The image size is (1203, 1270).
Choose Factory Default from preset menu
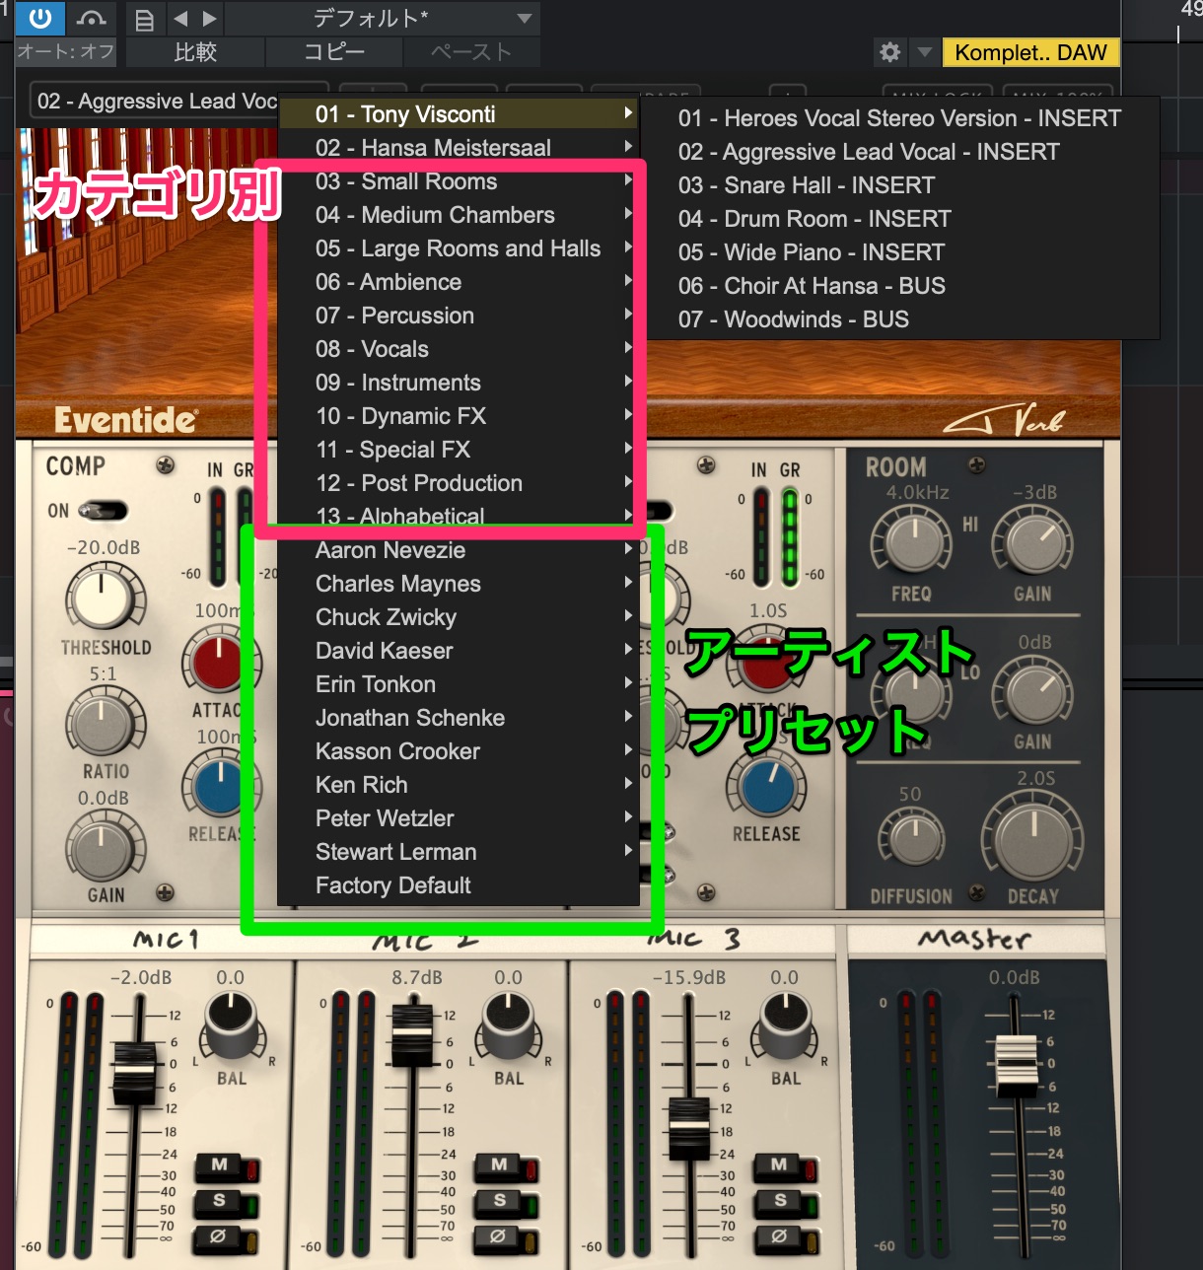click(x=392, y=885)
